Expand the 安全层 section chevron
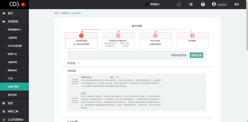The image size is (248, 122). (x=79, y=63)
